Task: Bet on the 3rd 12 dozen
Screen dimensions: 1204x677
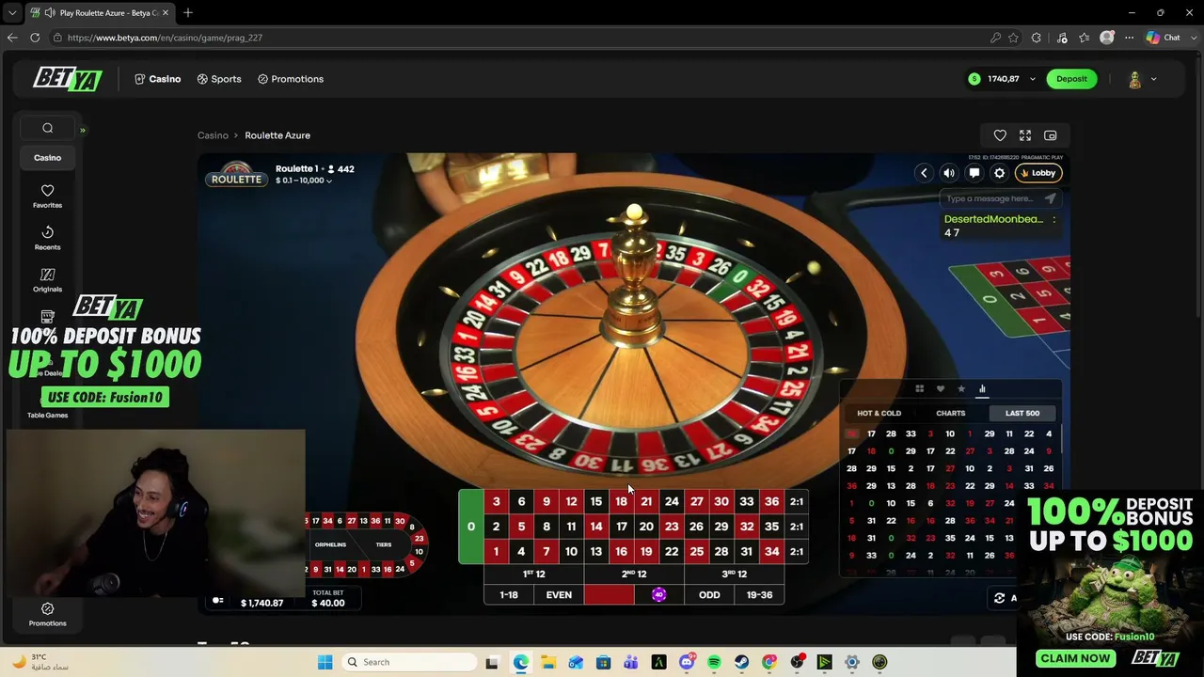Action: [x=735, y=574]
